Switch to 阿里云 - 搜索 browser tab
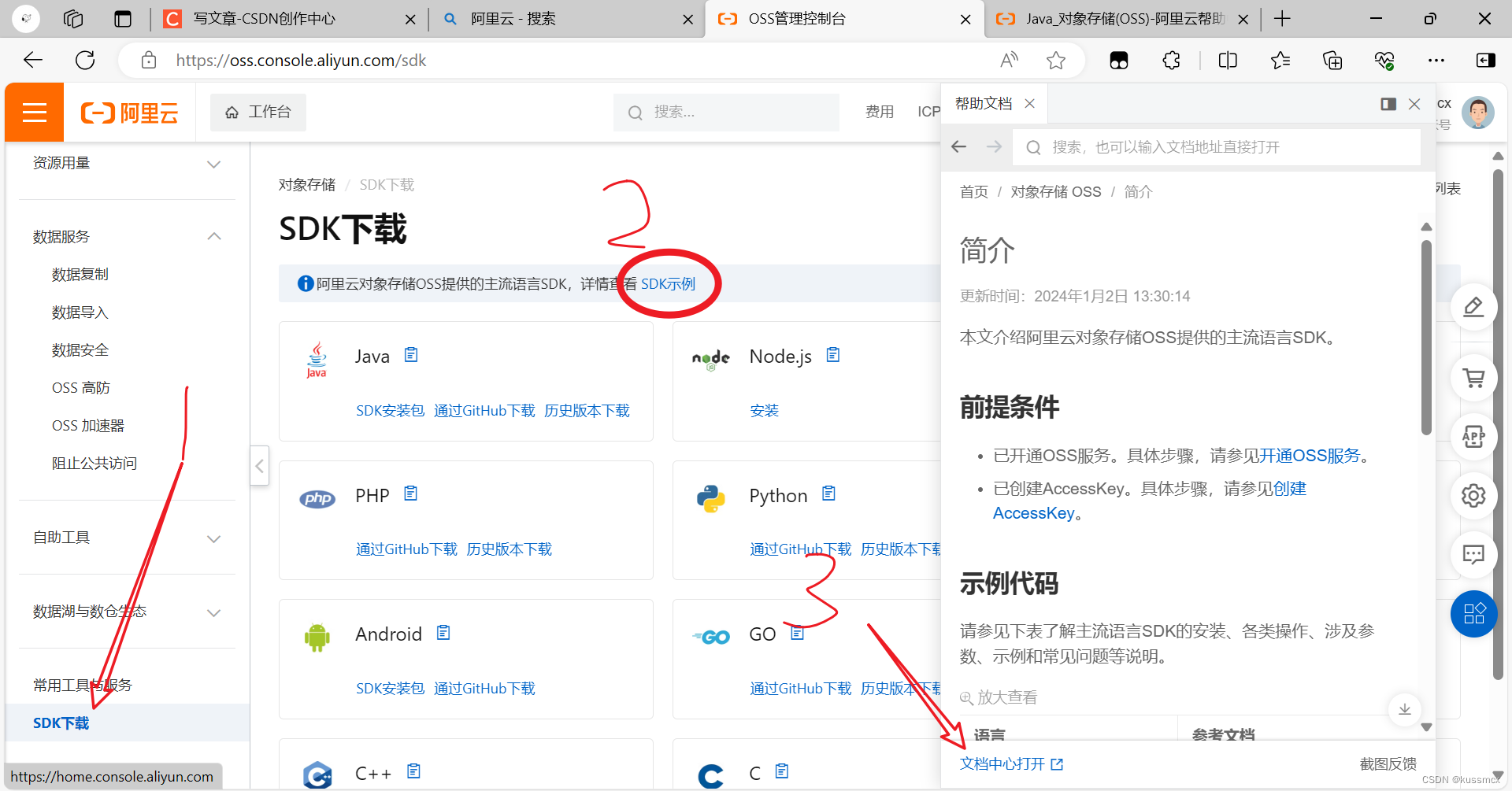1512x791 pixels. [566, 19]
